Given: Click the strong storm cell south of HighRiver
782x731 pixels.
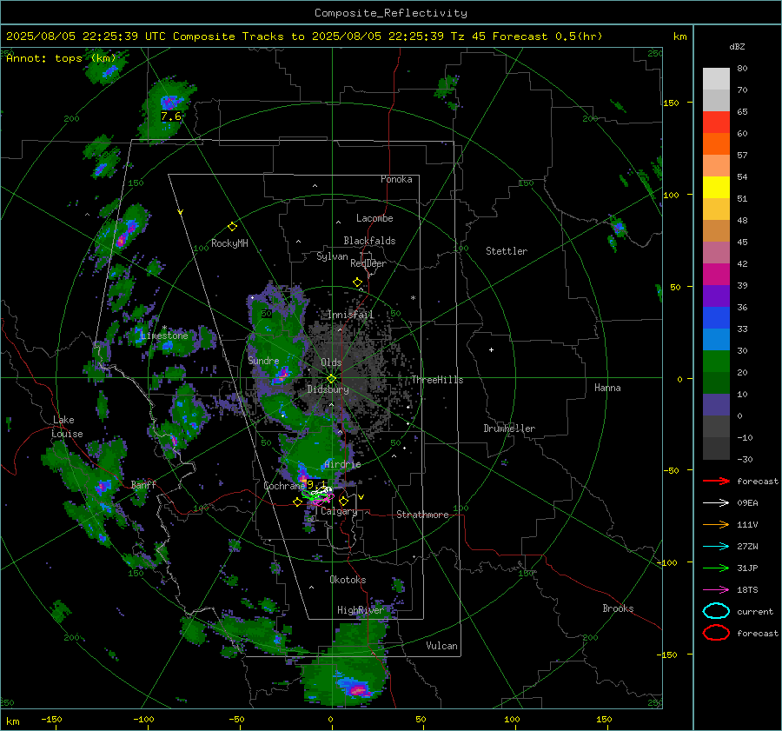Looking at the screenshot, I should pos(359,691).
